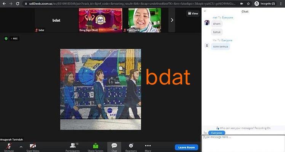Show next participants with the right arrow

[172, 20]
